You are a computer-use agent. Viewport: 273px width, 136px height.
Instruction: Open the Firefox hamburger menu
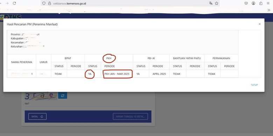pos(268,3)
